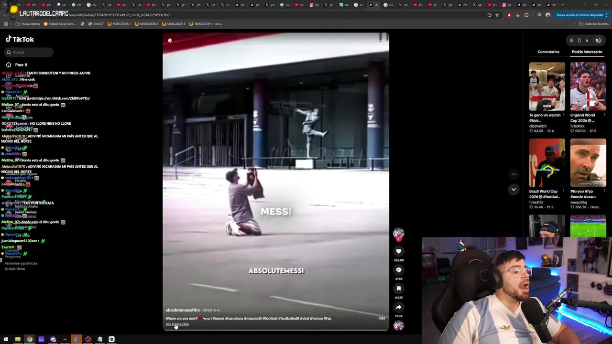Open the Chrome extensions puzzle icon
The width and height of the screenshot is (612, 344).
(x=526, y=15)
